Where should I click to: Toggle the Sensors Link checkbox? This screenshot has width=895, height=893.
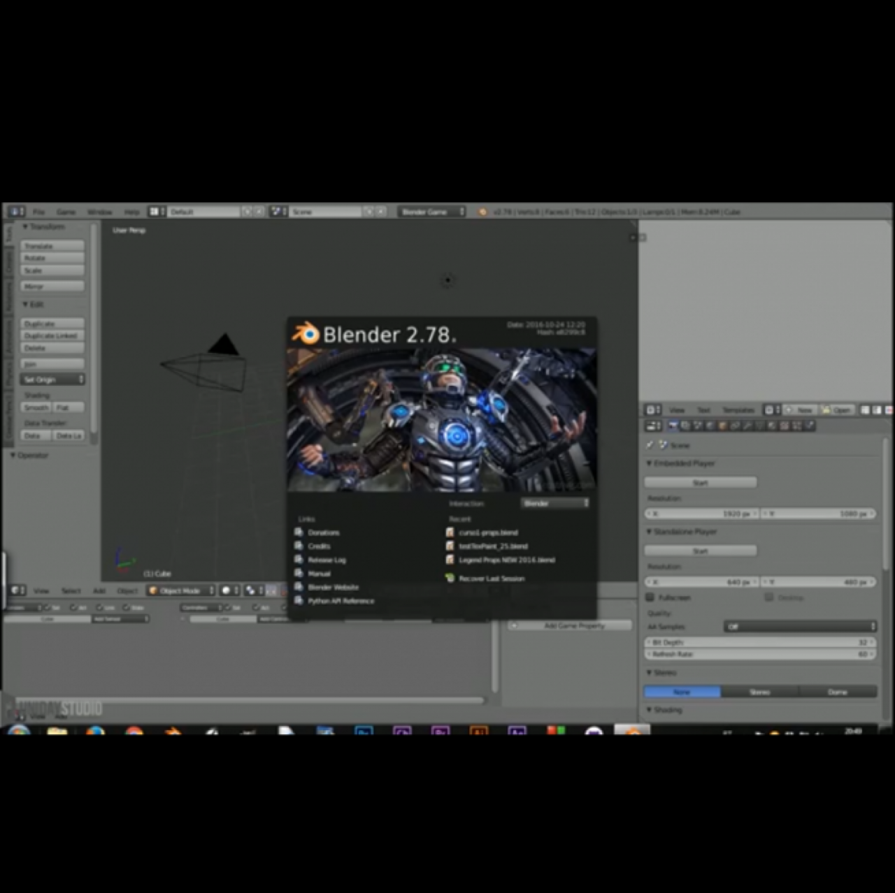tap(99, 608)
